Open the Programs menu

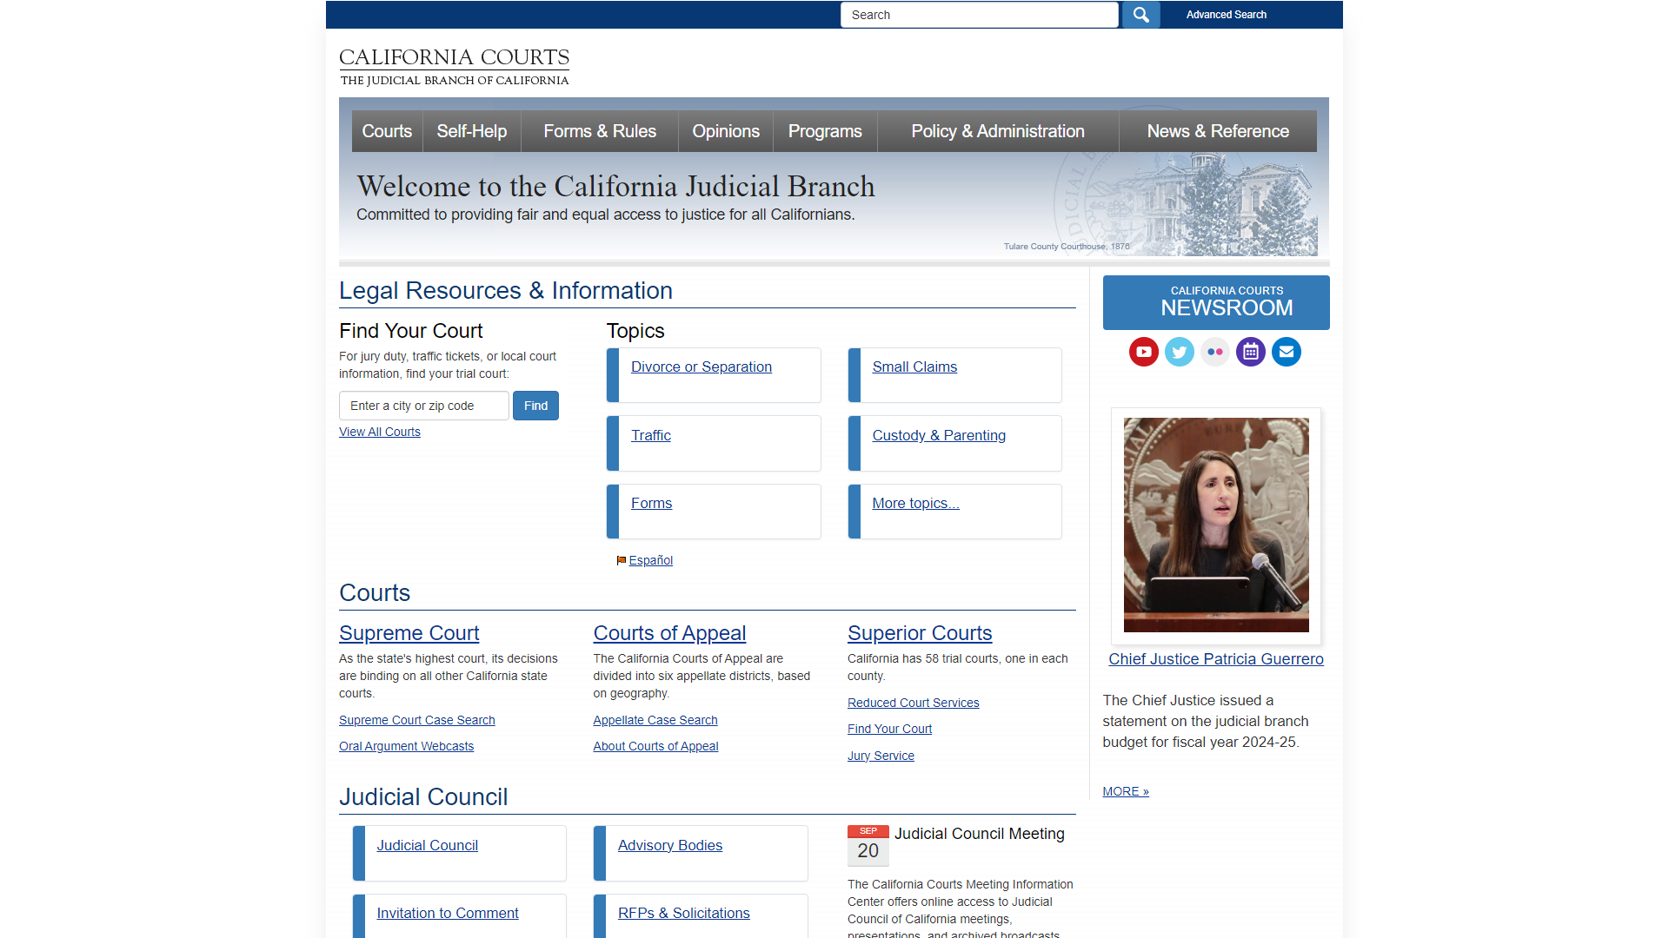(x=825, y=131)
